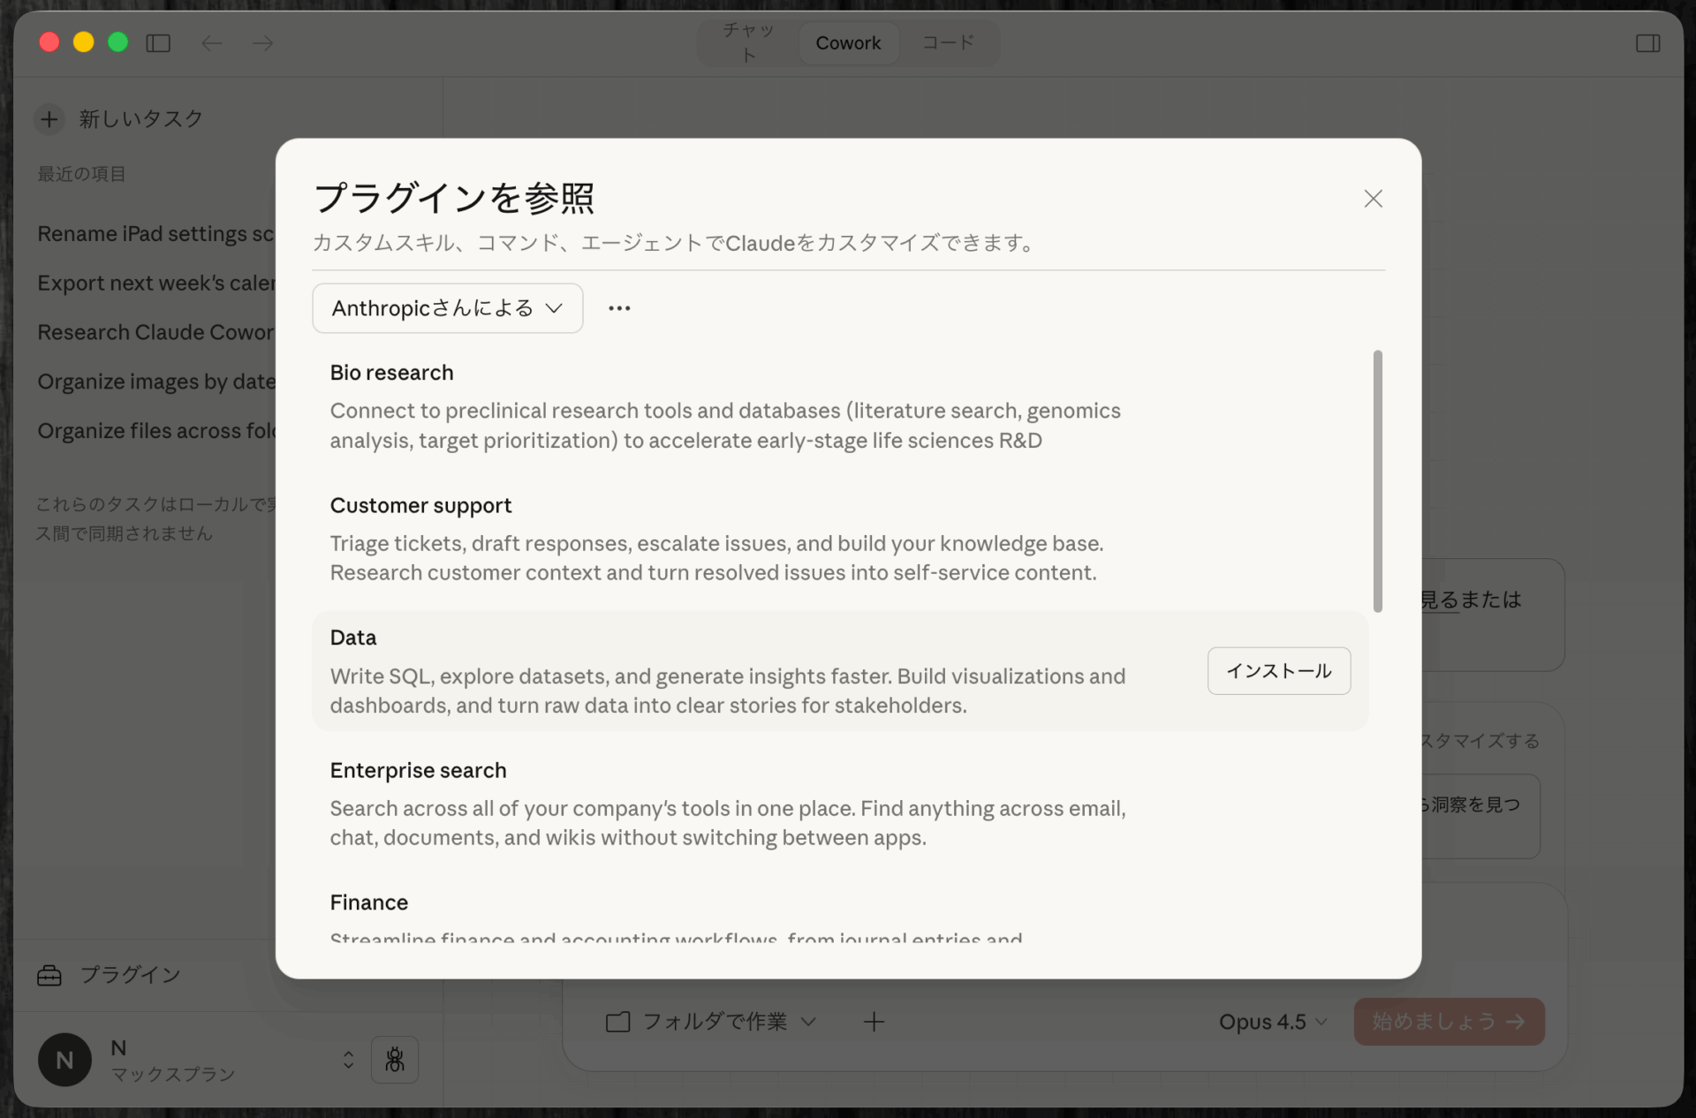Screen dimensions: 1696x1118
Task: Open the account plan switcher chevrons
Action: (347, 1060)
